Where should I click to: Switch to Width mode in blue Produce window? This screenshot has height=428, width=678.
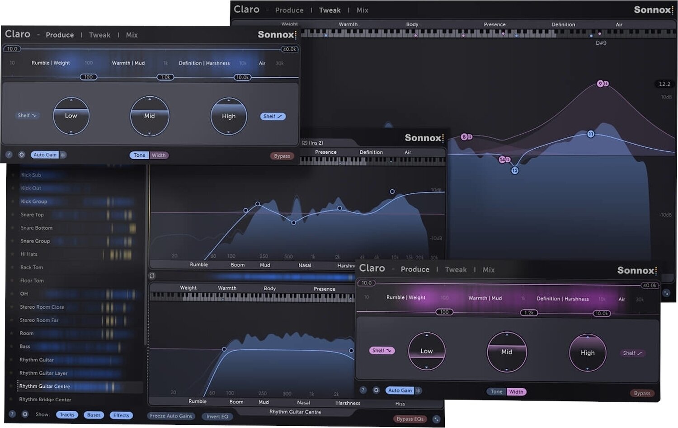tap(159, 155)
